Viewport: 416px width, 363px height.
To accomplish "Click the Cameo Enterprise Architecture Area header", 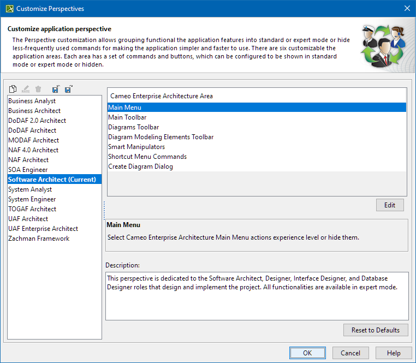I will coord(257,96).
